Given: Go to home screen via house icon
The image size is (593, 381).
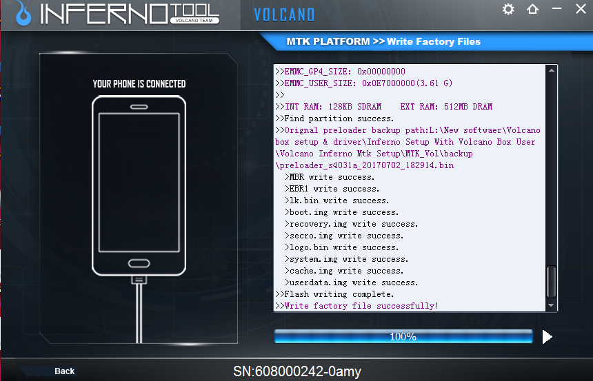Looking at the screenshot, I should point(532,9).
